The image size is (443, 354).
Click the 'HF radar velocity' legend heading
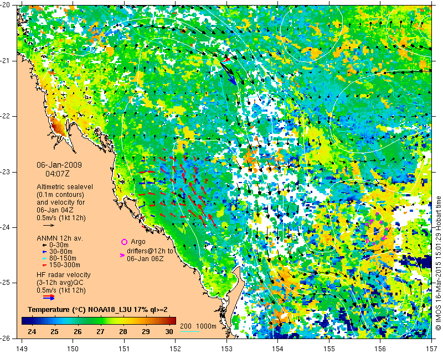[x=64, y=275]
